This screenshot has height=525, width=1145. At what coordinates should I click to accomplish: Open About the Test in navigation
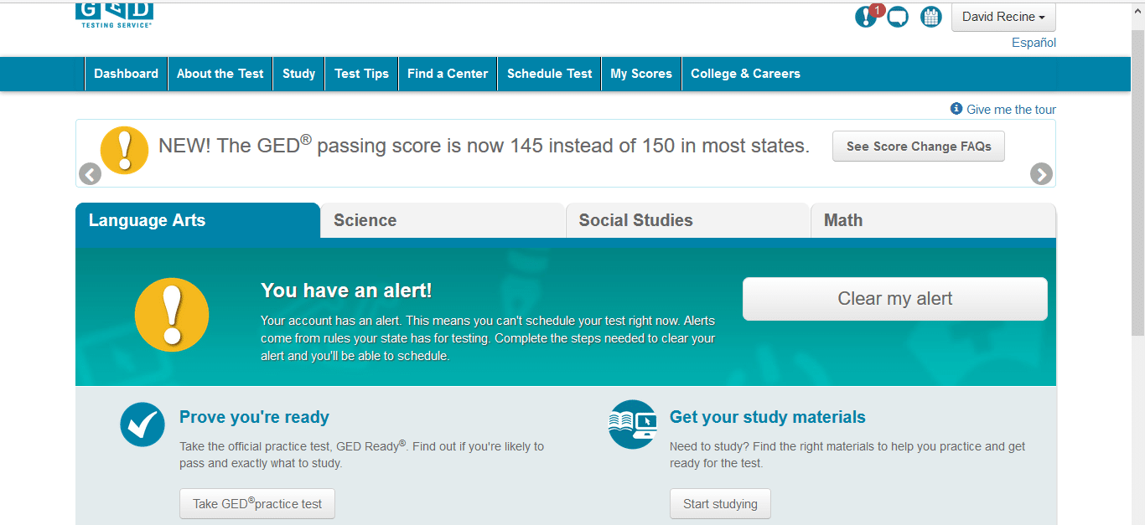click(220, 74)
